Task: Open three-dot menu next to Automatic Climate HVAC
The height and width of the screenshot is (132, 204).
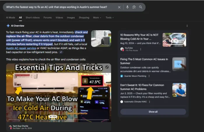Action: click(x=149, y=102)
